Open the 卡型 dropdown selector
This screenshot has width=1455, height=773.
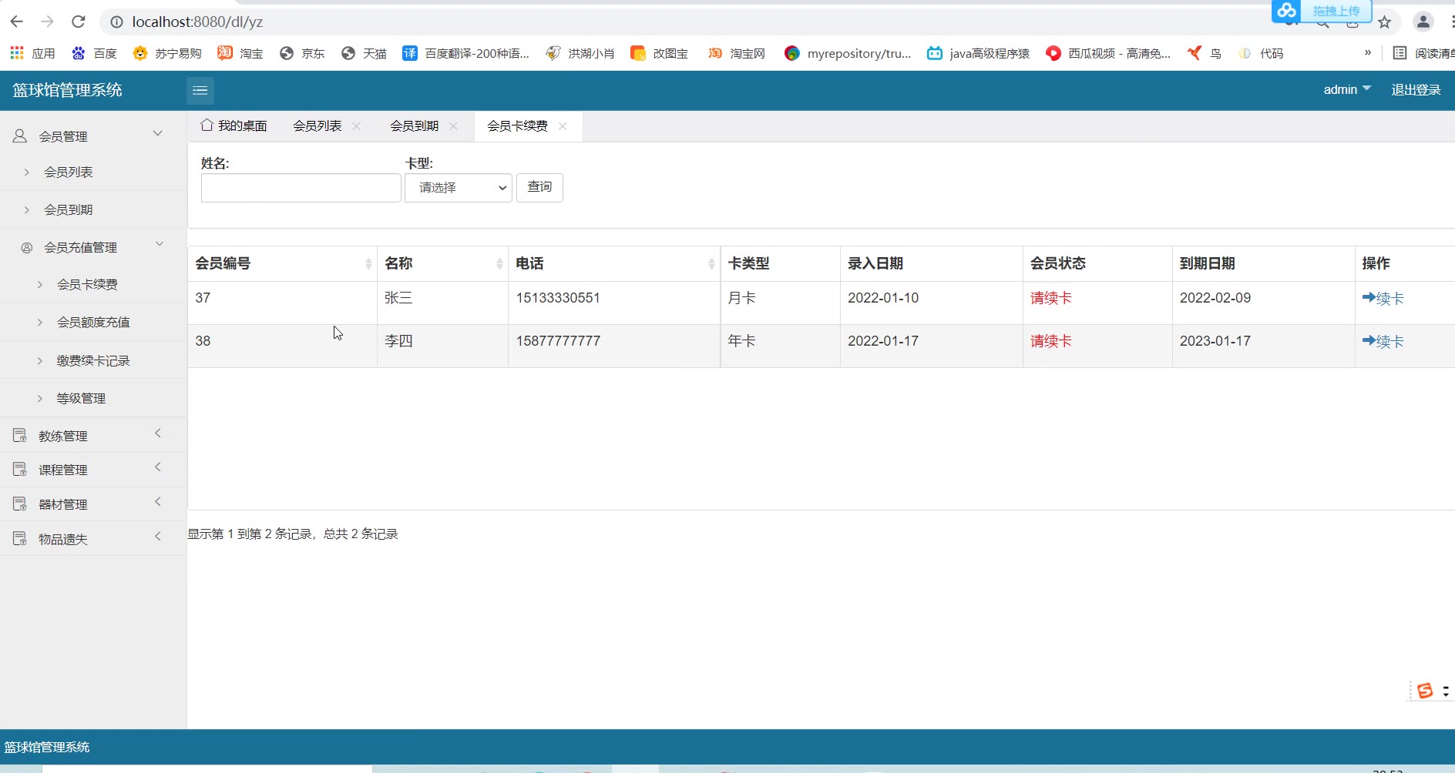459,188
